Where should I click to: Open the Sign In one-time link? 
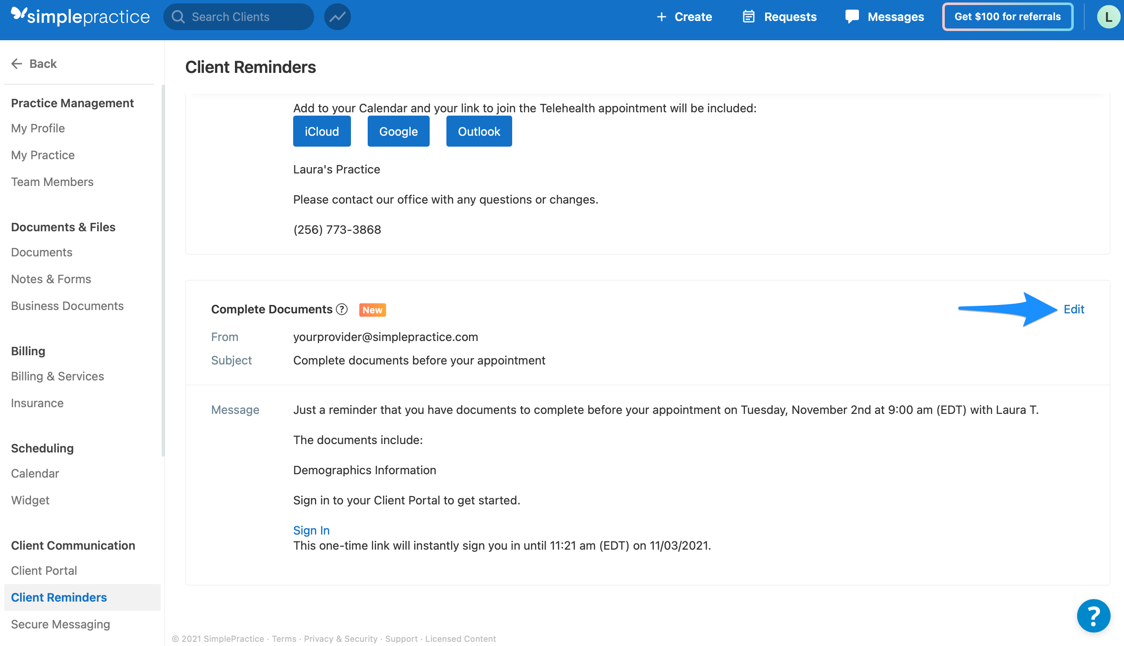tap(311, 530)
